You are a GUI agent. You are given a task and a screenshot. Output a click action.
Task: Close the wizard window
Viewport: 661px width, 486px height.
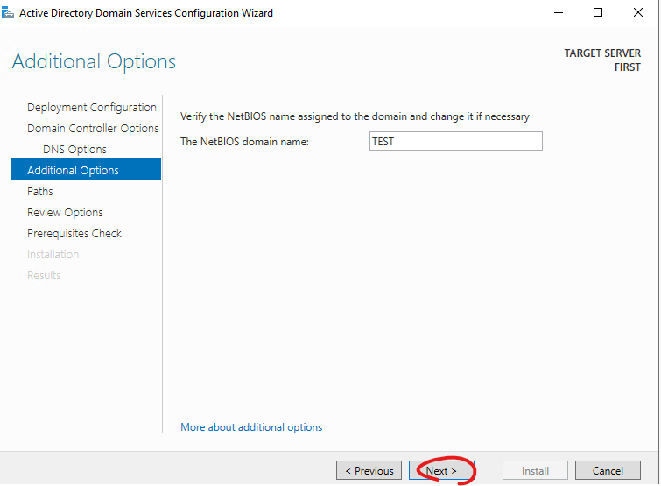[x=638, y=12]
